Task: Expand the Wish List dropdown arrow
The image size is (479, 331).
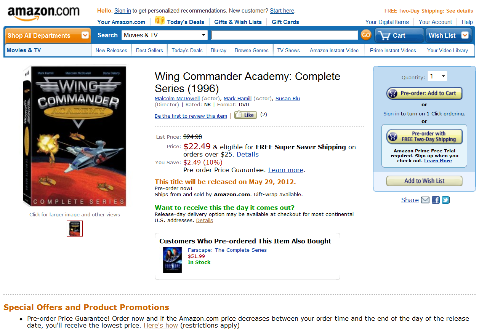Action: (x=465, y=35)
